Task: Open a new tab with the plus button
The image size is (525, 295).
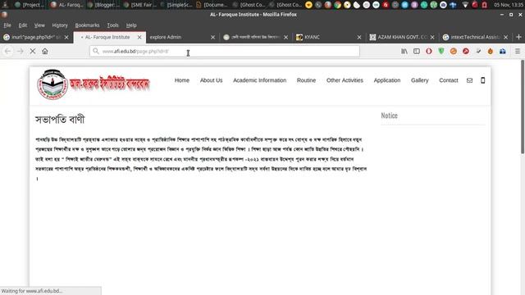Action: coord(518,37)
